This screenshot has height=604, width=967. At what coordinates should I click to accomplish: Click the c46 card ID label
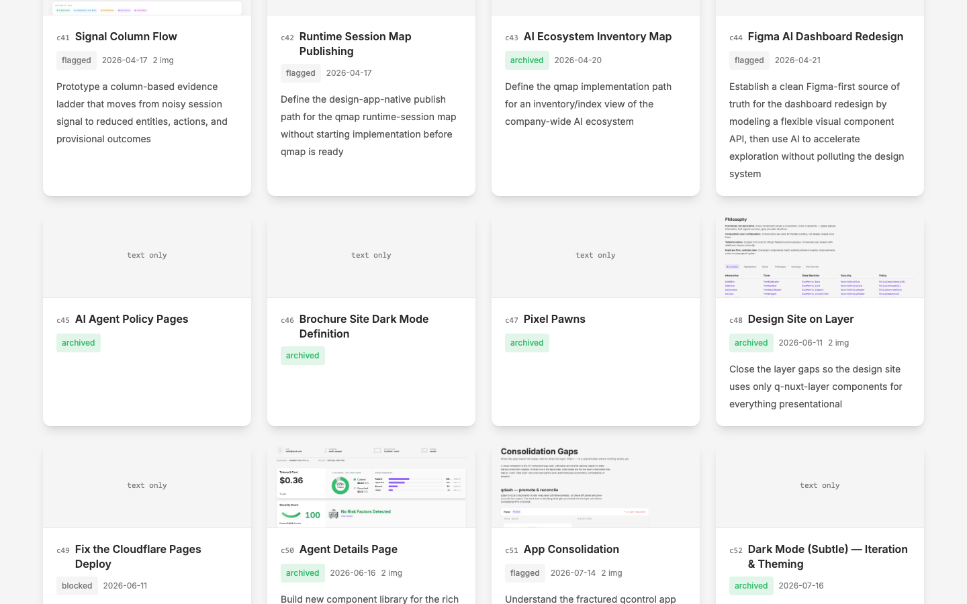point(287,321)
